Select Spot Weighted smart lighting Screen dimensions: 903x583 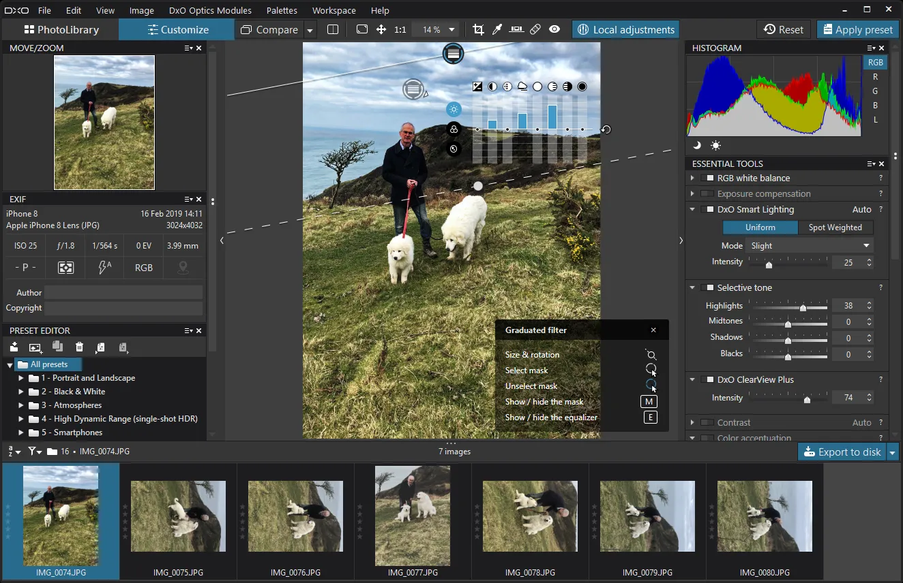(x=835, y=227)
